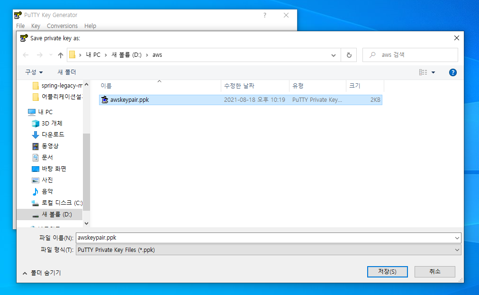This screenshot has width=479, height=295.
Task: Open help with the question mark icon
Action: click(x=453, y=72)
